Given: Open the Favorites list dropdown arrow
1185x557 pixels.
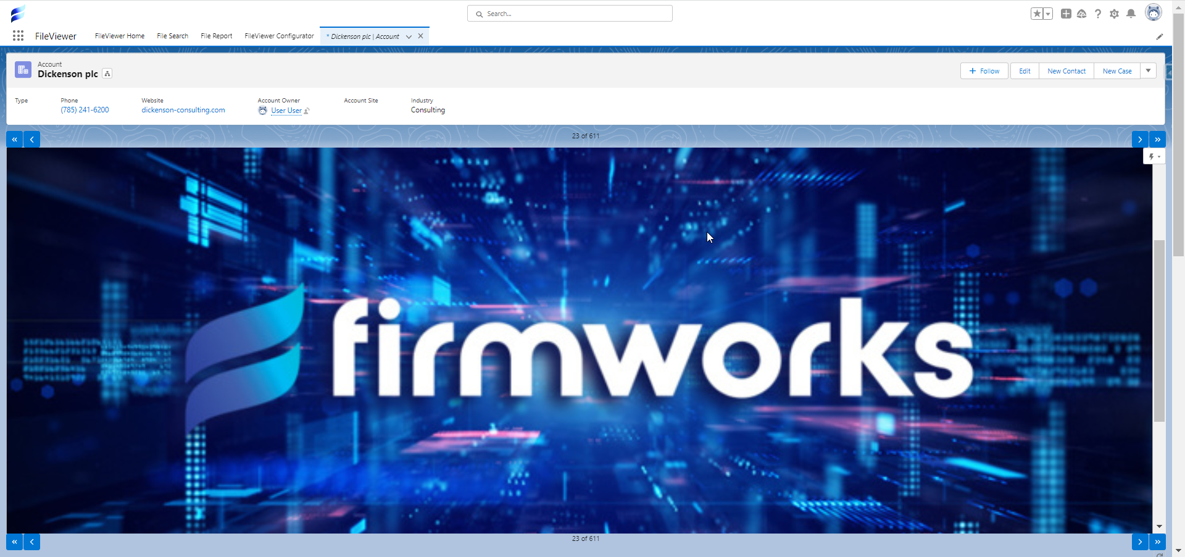Looking at the screenshot, I should tap(1048, 14).
